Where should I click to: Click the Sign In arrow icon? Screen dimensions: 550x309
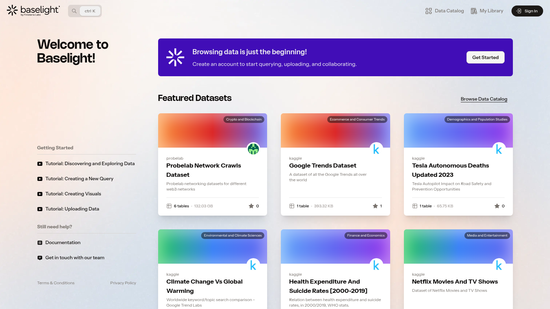click(519, 11)
